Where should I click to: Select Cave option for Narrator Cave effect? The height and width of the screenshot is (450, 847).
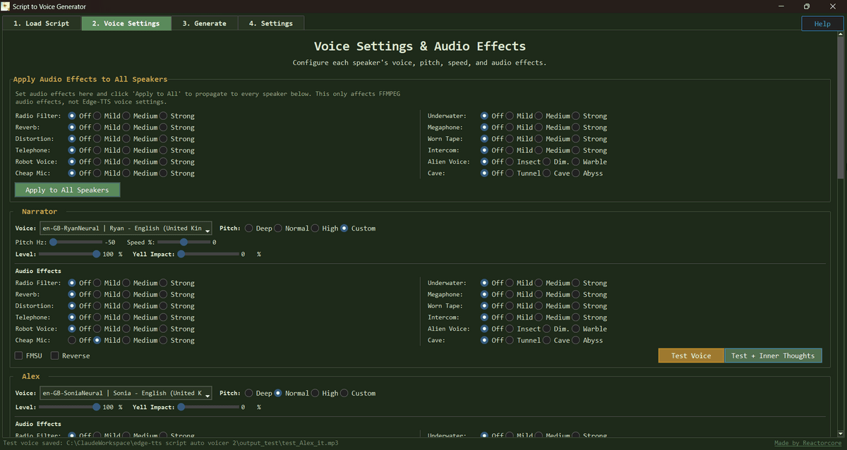[556, 341]
